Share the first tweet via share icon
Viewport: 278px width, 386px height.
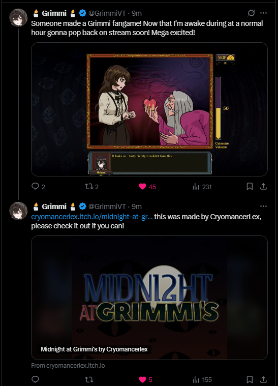(263, 187)
